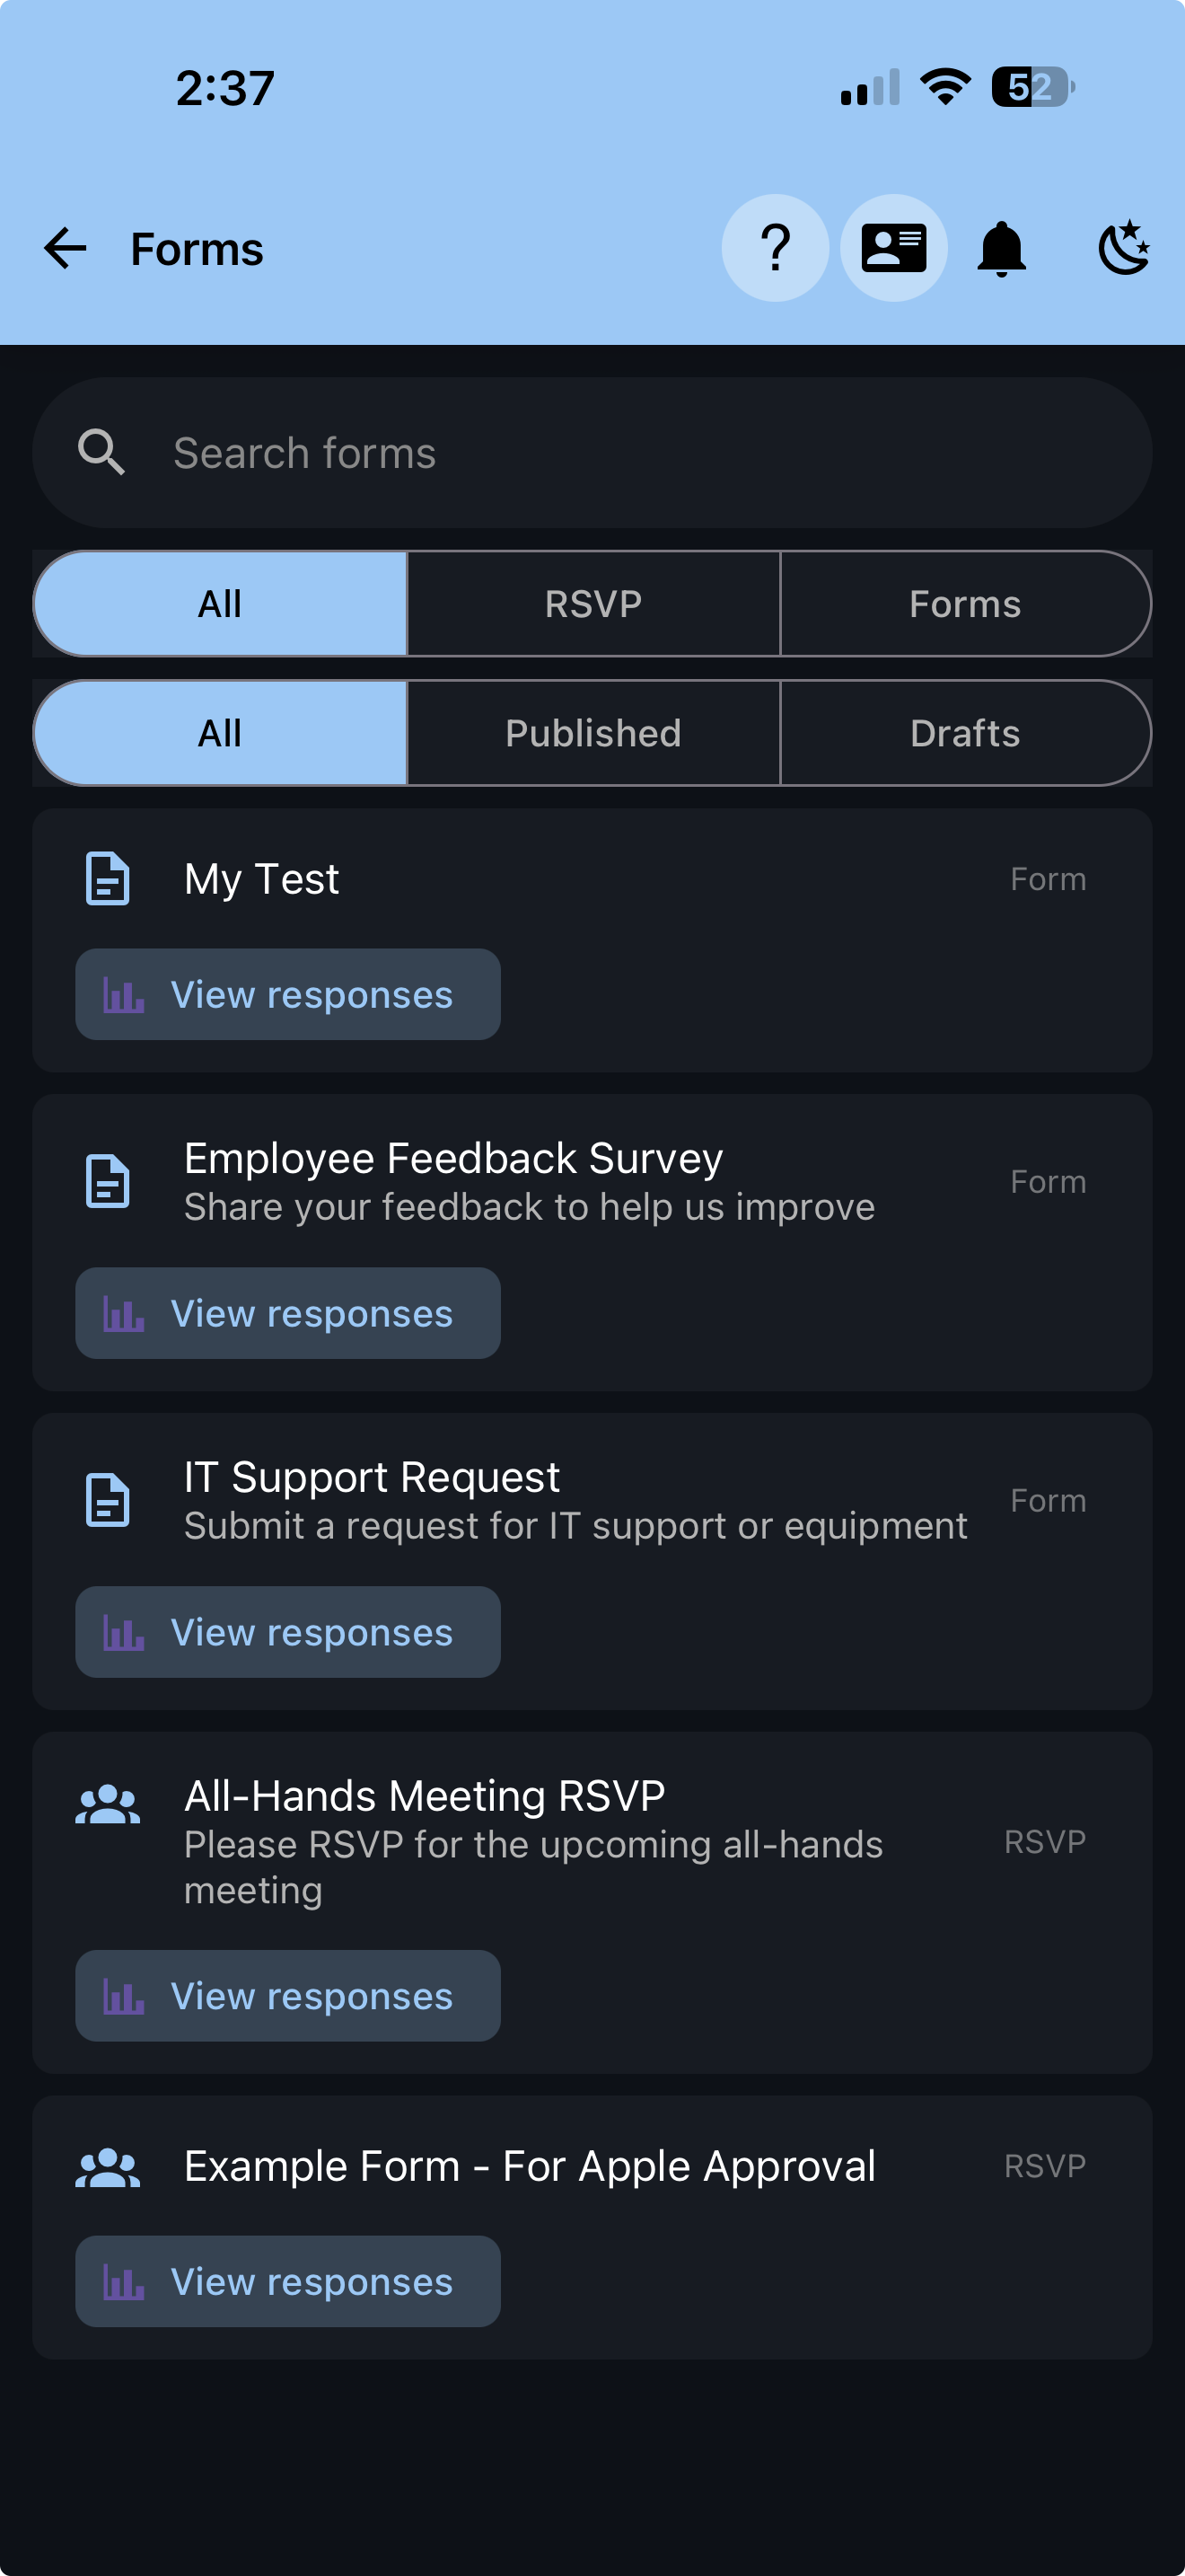
Task: Tap the IT Support Request document icon
Action: (108, 1500)
